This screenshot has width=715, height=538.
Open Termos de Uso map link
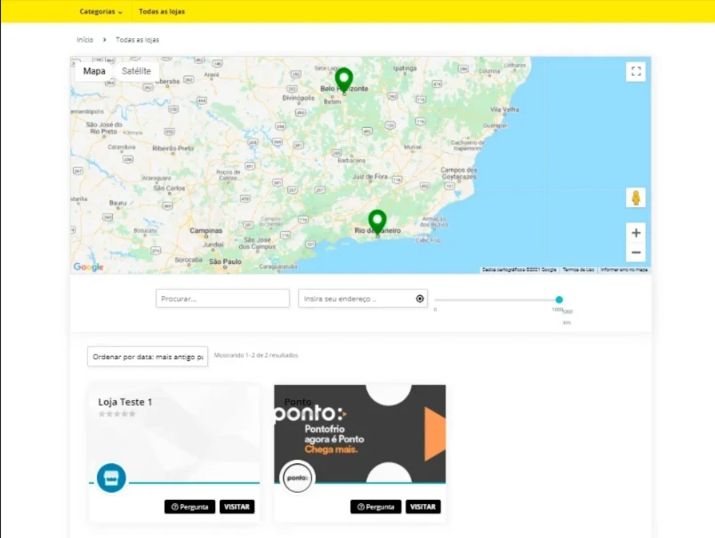coord(578,270)
